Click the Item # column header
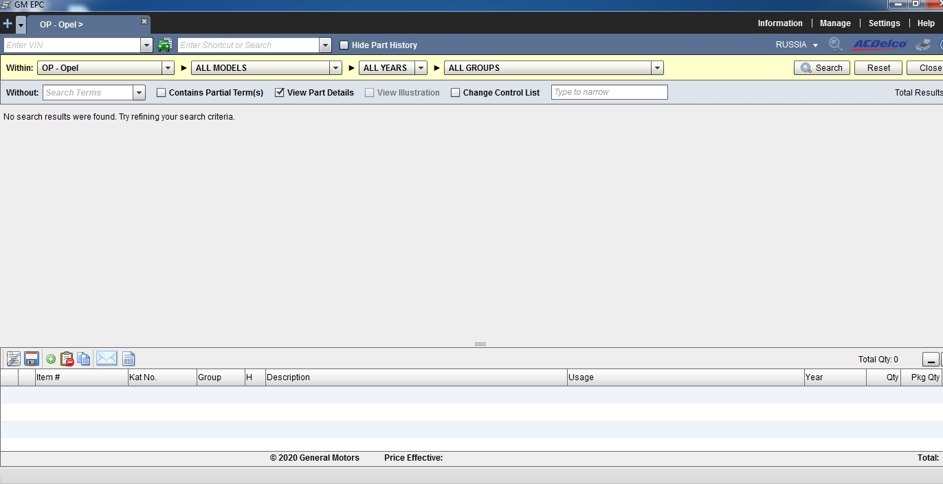 pyautogui.click(x=81, y=377)
